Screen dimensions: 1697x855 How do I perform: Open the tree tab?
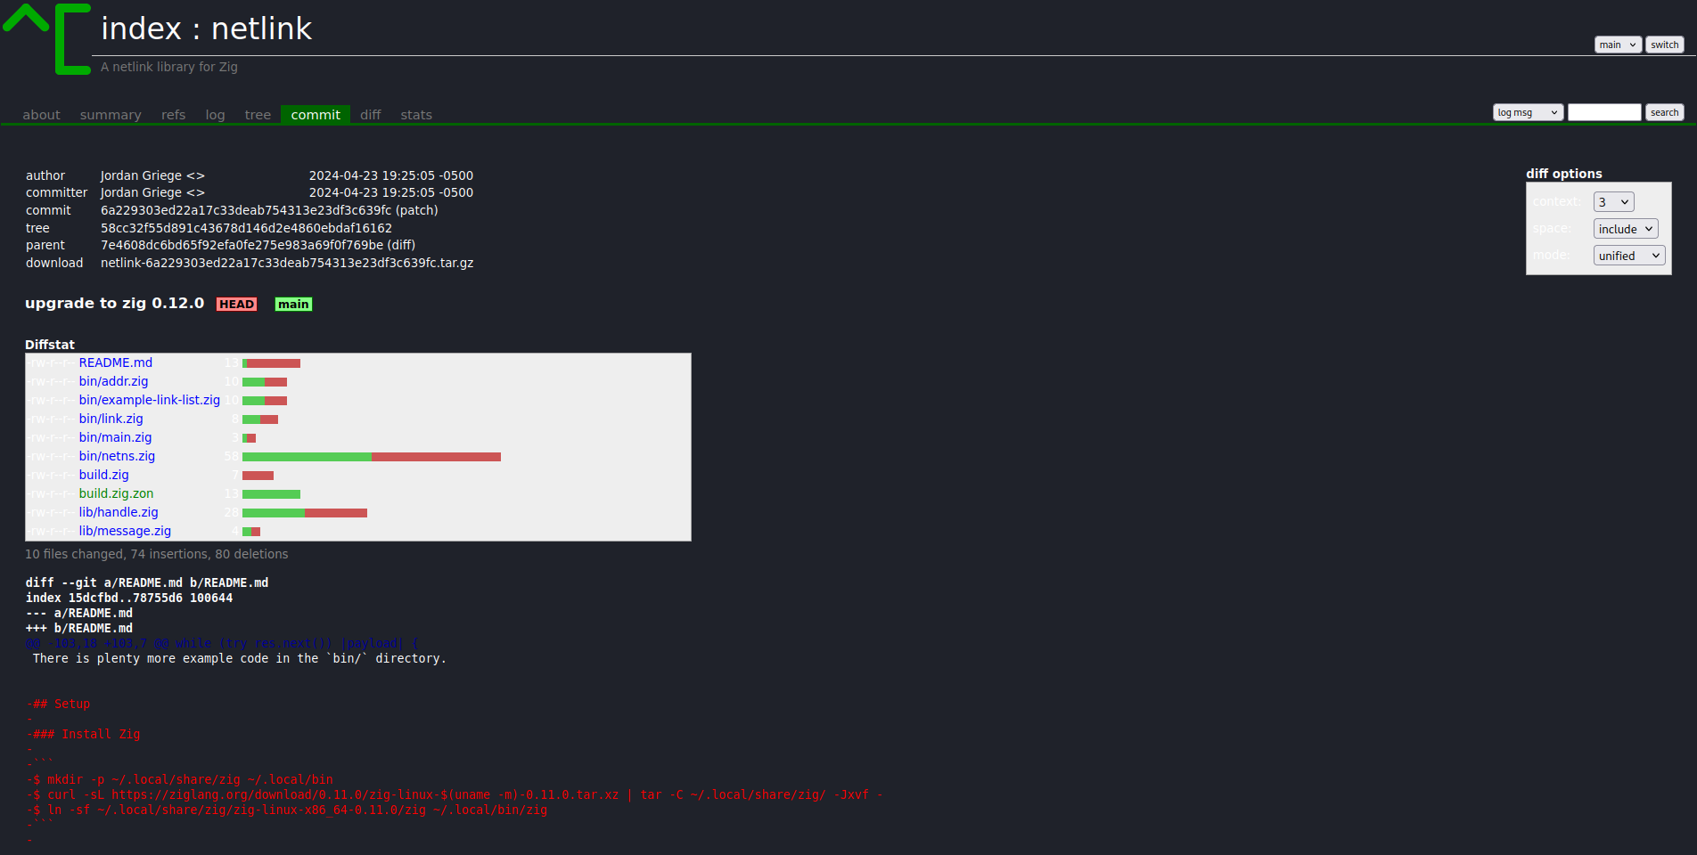258,115
